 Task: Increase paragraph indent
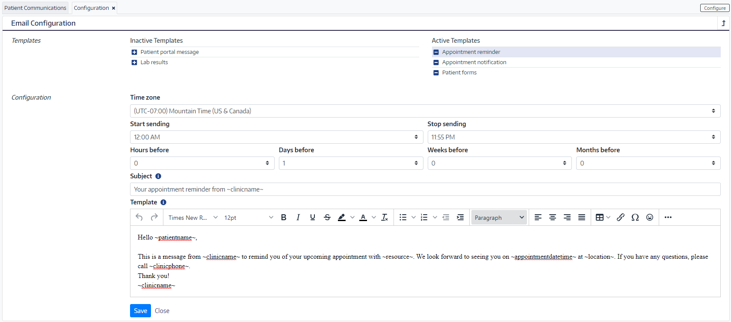[x=460, y=217]
